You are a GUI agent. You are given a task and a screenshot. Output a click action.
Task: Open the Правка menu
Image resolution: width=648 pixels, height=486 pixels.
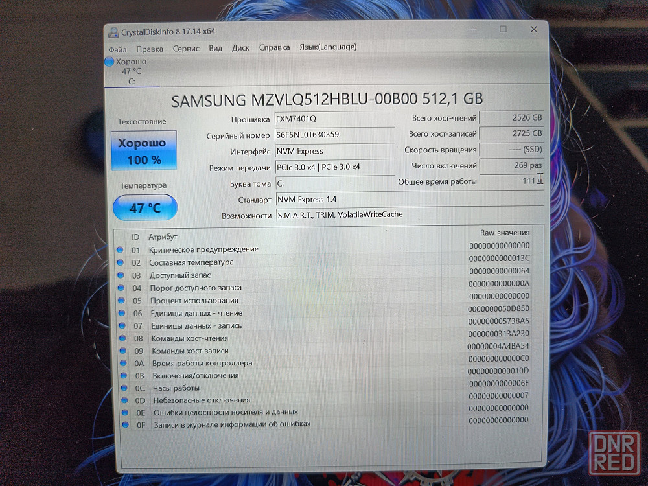(x=150, y=49)
